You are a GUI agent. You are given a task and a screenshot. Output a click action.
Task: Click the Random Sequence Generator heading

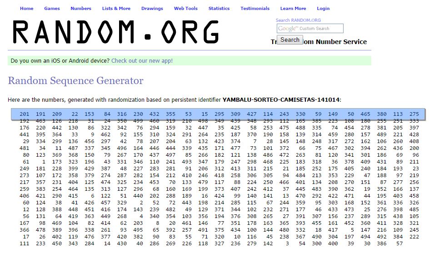[75, 81]
